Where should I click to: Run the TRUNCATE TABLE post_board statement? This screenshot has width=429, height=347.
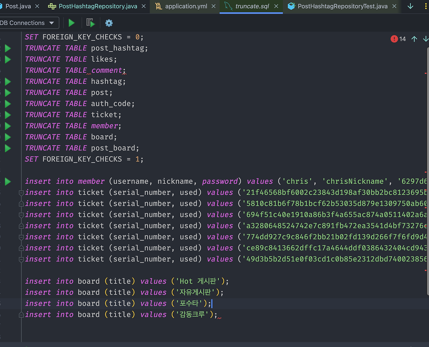point(8,148)
